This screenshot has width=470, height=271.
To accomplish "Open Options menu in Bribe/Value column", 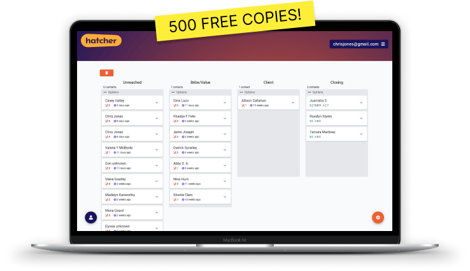I will tap(173, 92).
